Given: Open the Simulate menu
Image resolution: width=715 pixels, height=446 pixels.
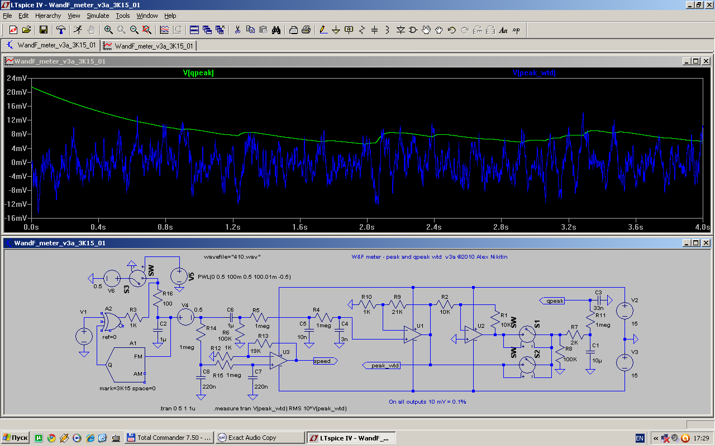Looking at the screenshot, I should point(98,16).
